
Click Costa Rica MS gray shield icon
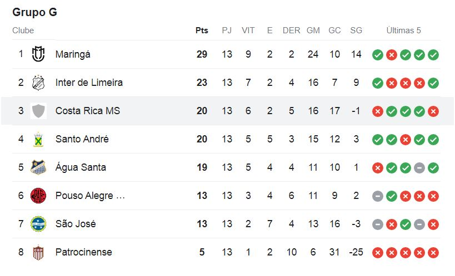[38, 111]
